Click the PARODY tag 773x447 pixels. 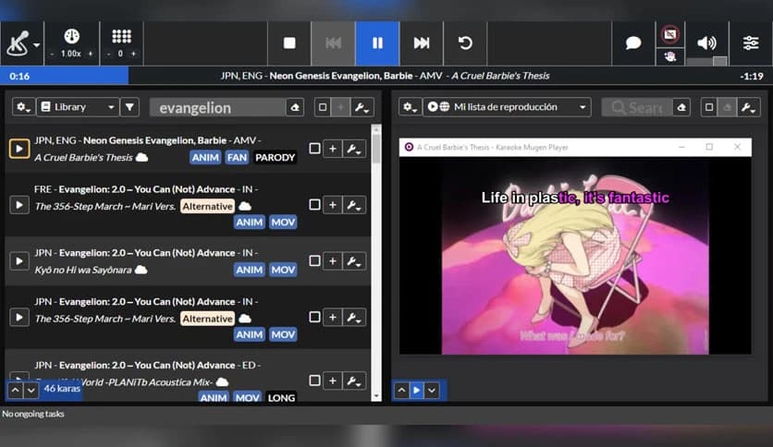tap(276, 158)
